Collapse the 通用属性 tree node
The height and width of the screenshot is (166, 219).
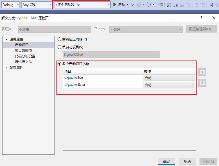point(6,39)
